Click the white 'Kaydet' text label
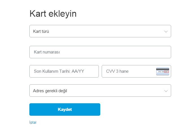Viewport: 194px width, 131px height. pos(65,109)
